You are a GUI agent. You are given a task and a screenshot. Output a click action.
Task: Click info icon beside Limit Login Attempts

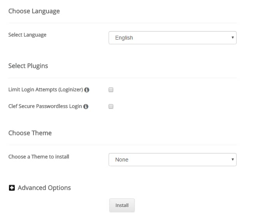[x=87, y=90]
